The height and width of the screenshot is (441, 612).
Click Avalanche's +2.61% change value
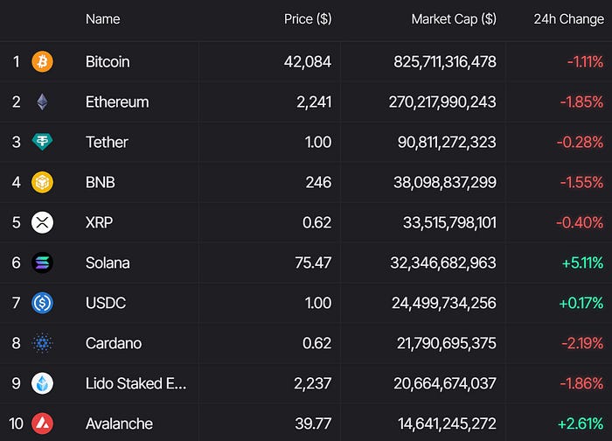click(581, 423)
